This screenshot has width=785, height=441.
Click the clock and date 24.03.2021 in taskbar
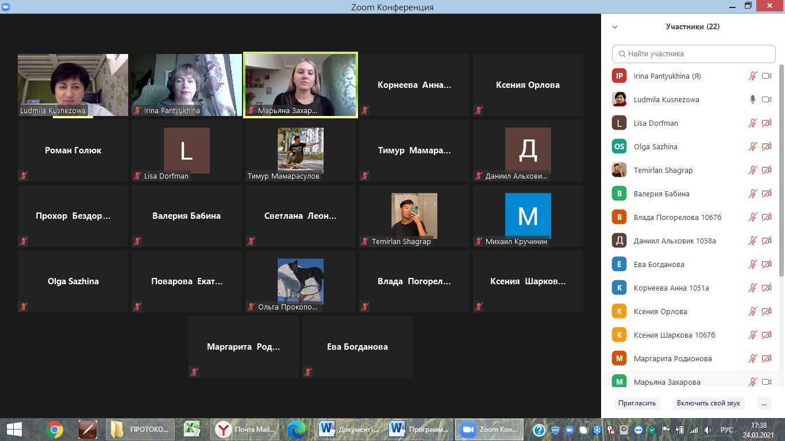(x=759, y=430)
